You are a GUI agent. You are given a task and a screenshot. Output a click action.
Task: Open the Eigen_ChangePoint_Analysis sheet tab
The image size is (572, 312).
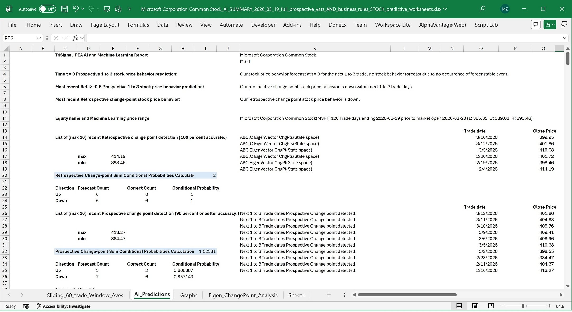[243, 295]
